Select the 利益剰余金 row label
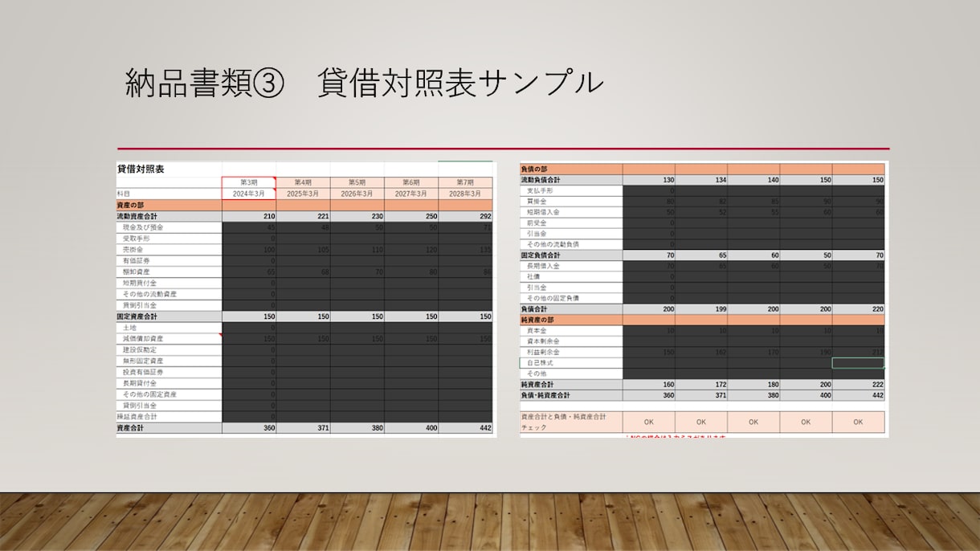The width and height of the screenshot is (980, 551). (571, 353)
